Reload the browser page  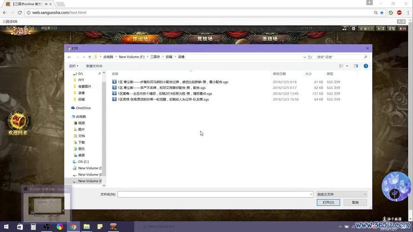pyautogui.click(x=20, y=13)
